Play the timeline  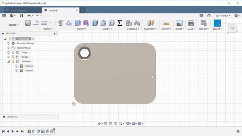pos(12,131)
